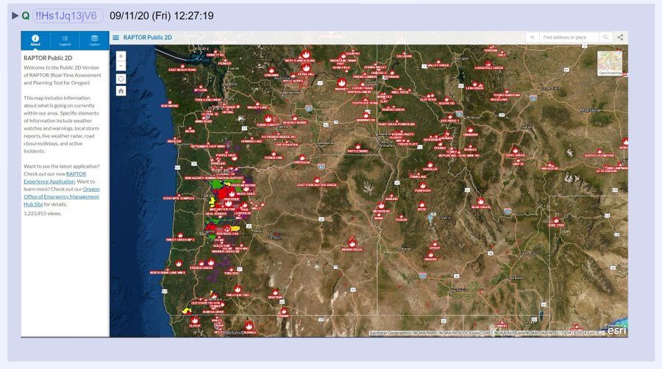This screenshot has height=369, width=662.
Task: Select the Rattlesnake fire icon
Action: [x=357, y=146]
